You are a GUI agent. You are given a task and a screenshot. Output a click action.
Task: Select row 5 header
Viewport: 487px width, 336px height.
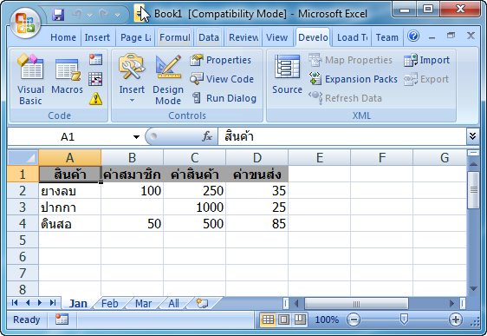coord(23,240)
